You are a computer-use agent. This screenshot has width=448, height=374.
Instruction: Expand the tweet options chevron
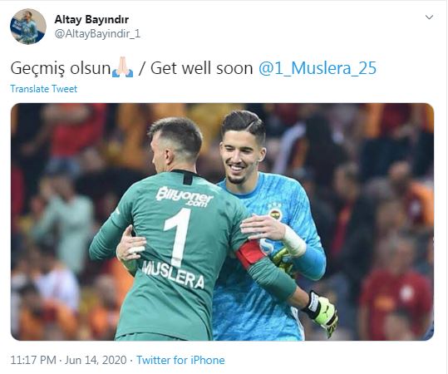(x=429, y=17)
